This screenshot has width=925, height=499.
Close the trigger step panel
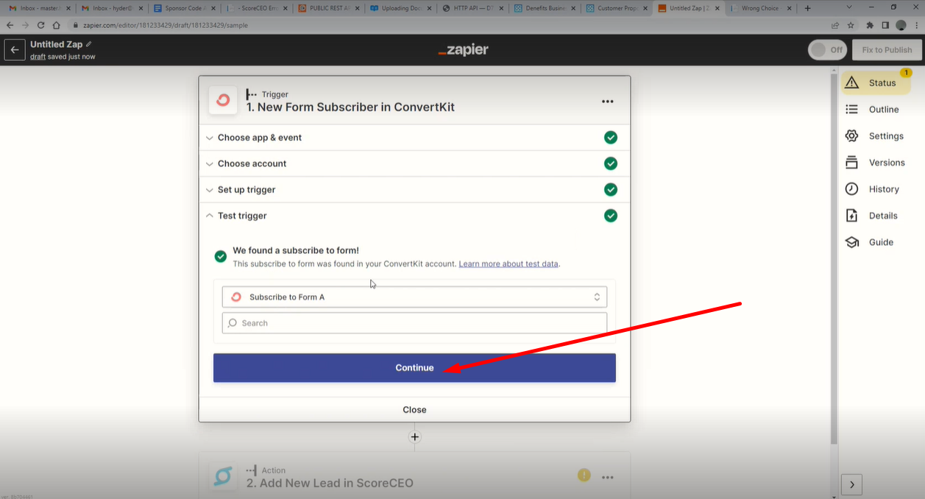(x=414, y=410)
